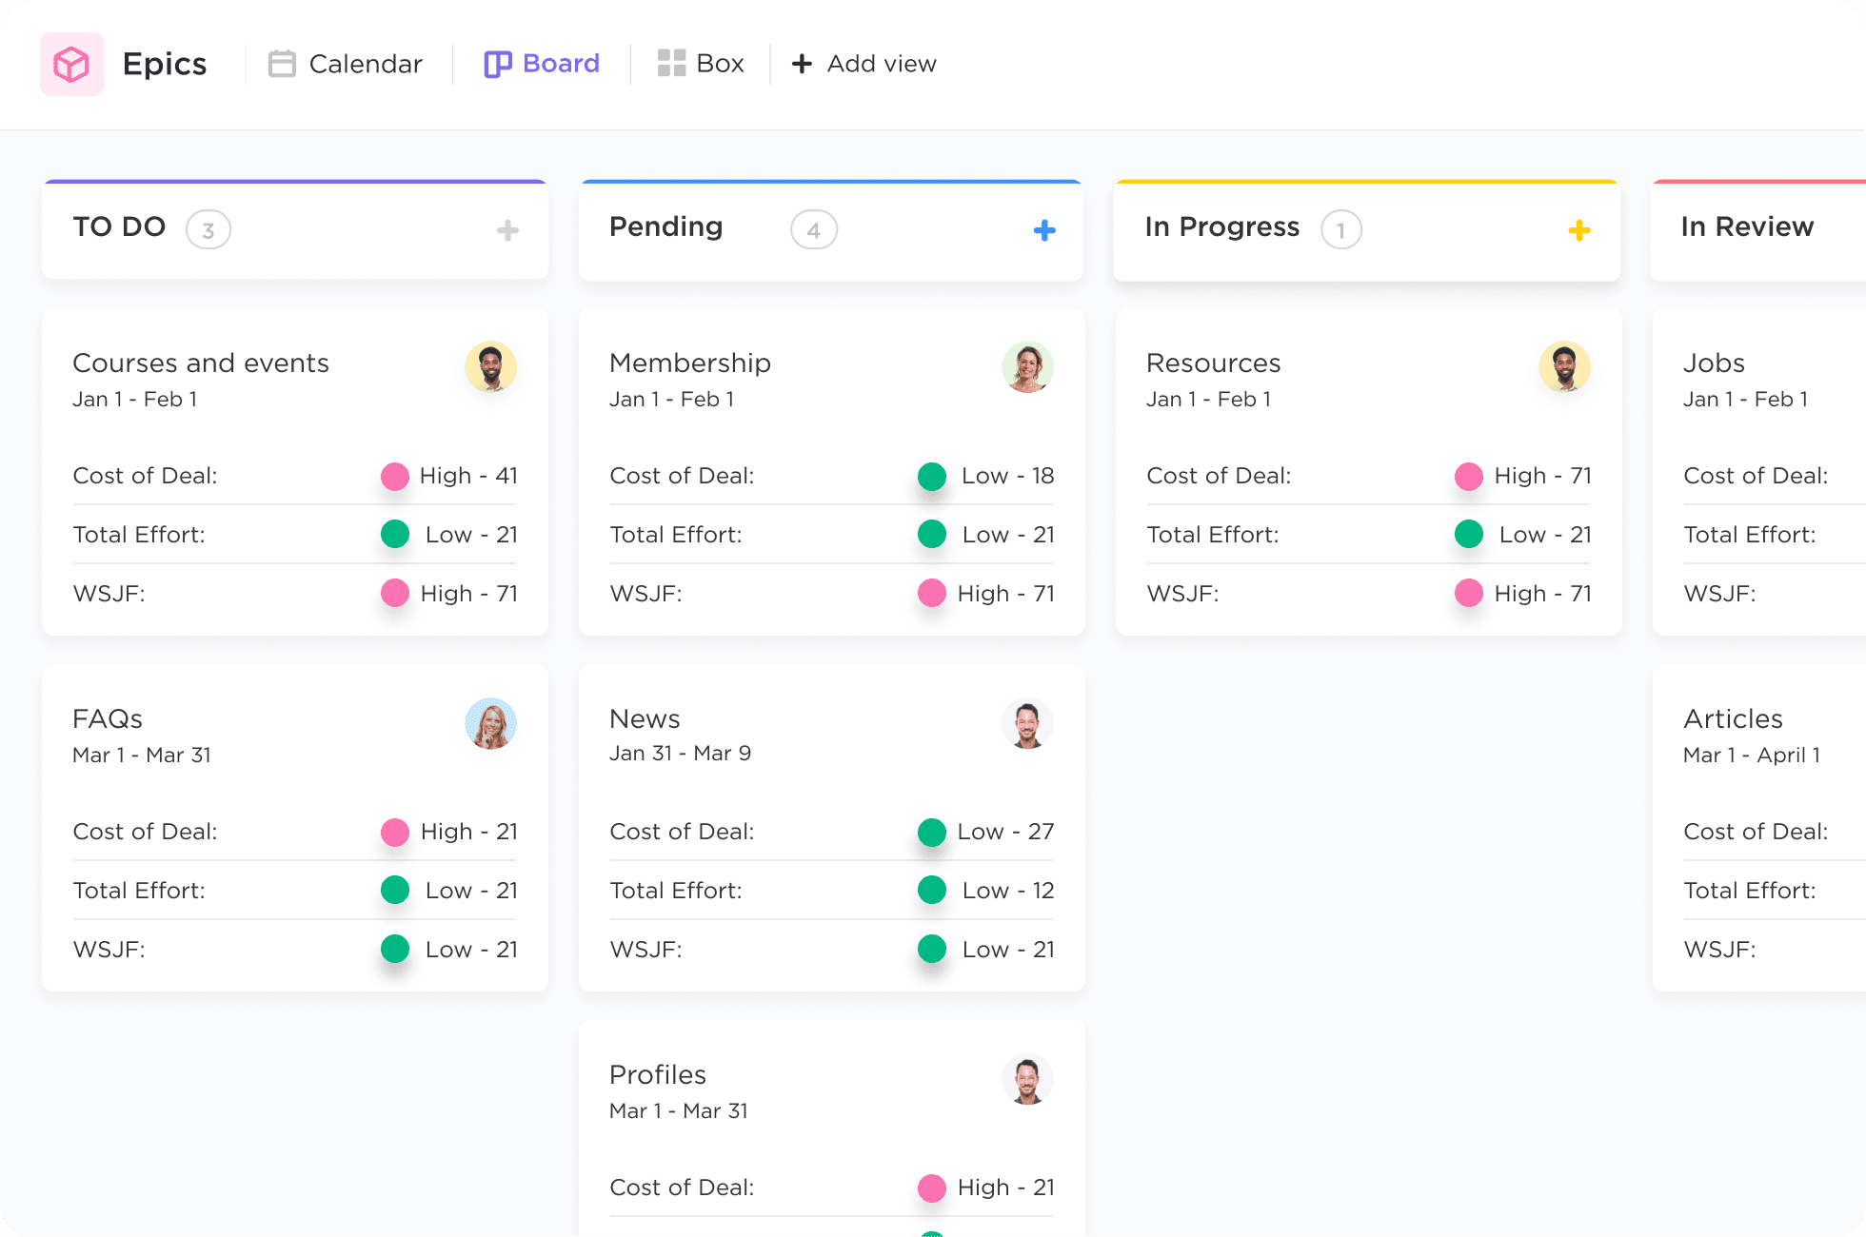The width and height of the screenshot is (1866, 1237).
Task: Click assignee avatar on FAQs card
Action: 490,723
